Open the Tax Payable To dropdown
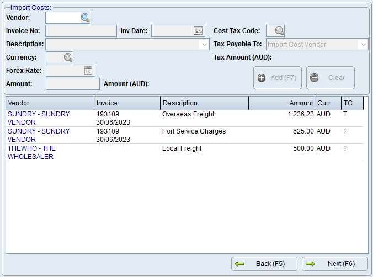 click(363, 45)
